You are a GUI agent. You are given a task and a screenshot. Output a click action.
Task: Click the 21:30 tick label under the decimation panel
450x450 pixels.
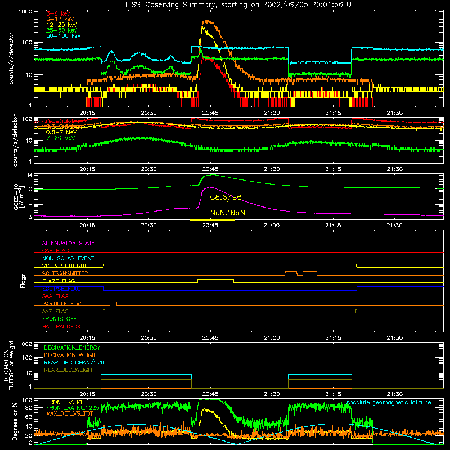tap(395, 394)
